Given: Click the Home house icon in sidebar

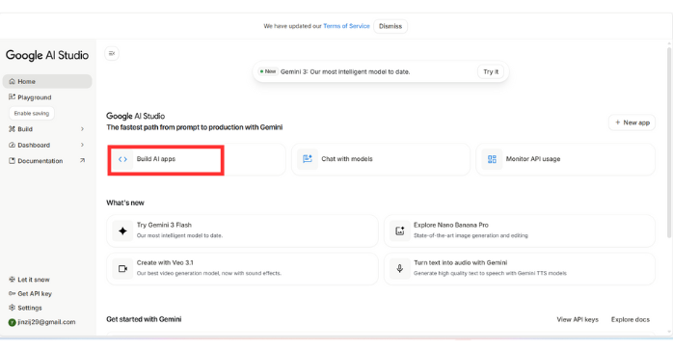Looking at the screenshot, I should pyautogui.click(x=12, y=81).
